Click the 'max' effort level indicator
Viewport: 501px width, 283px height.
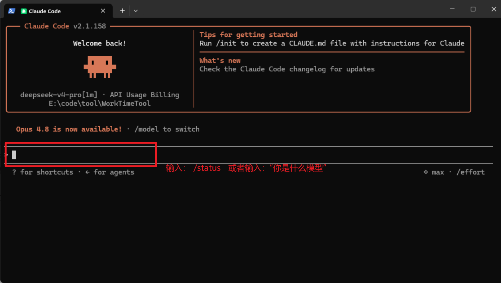pos(434,172)
